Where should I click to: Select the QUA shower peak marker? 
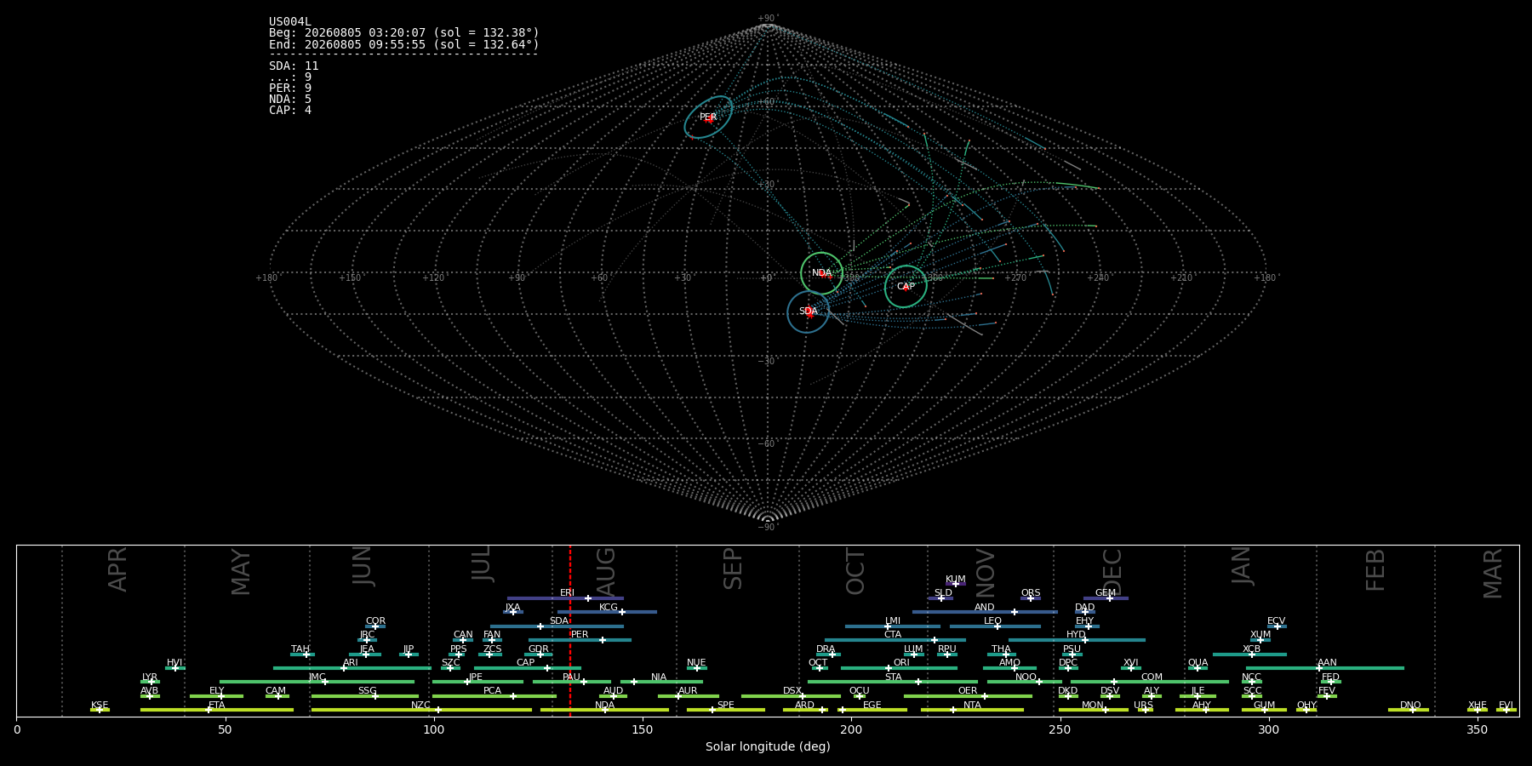tap(1197, 668)
